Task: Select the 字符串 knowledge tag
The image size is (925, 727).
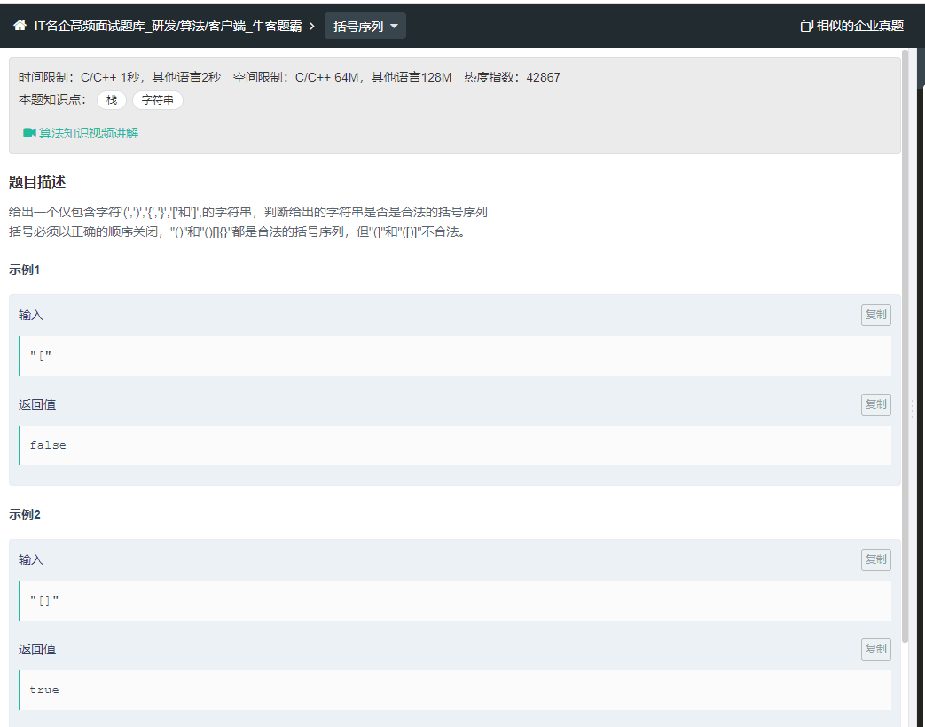Action: pyautogui.click(x=158, y=99)
